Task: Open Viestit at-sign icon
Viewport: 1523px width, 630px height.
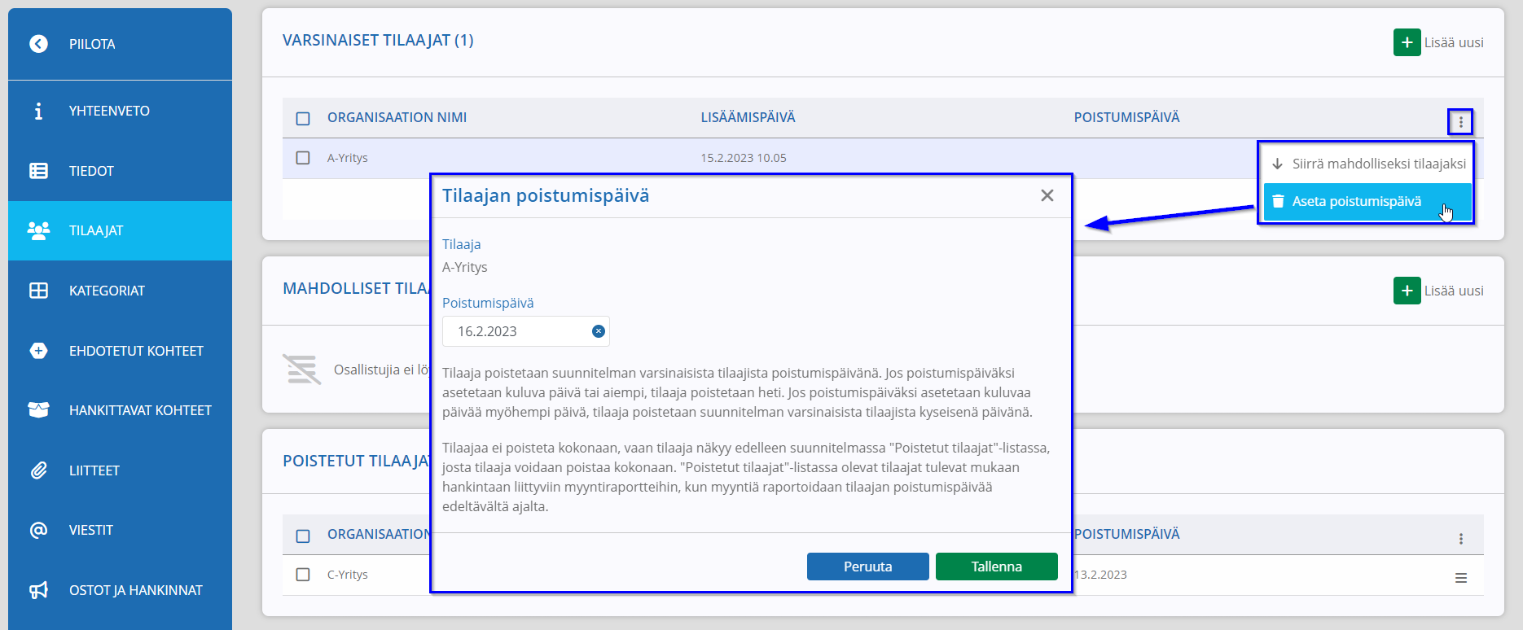Action: pyautogui.click(x=38, y=530)
